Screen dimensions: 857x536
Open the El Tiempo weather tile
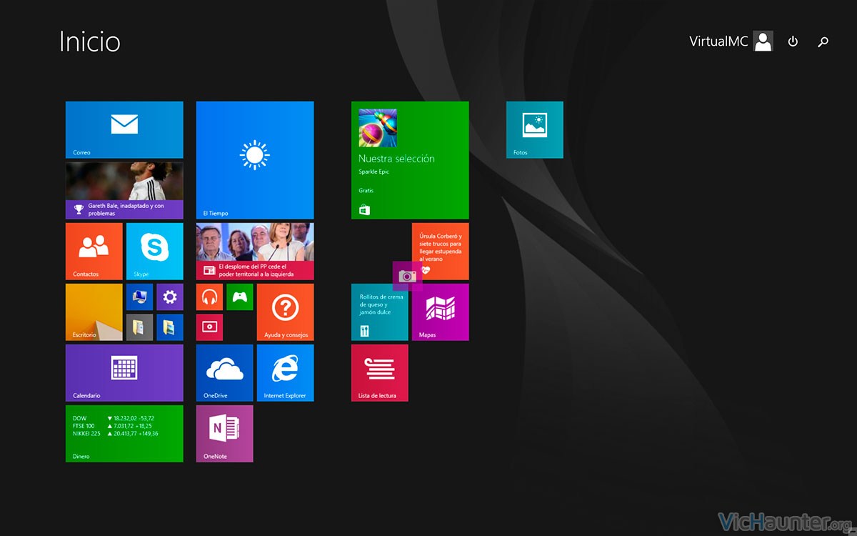255,160
